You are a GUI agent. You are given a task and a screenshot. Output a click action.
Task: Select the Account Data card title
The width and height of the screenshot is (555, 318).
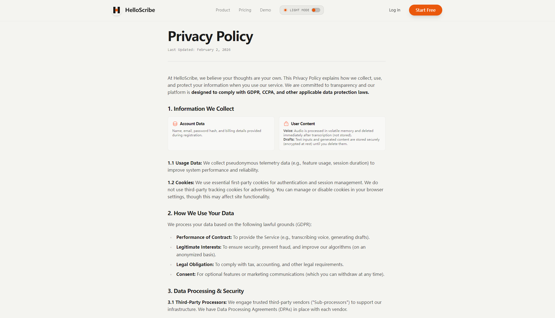point(192,124)
